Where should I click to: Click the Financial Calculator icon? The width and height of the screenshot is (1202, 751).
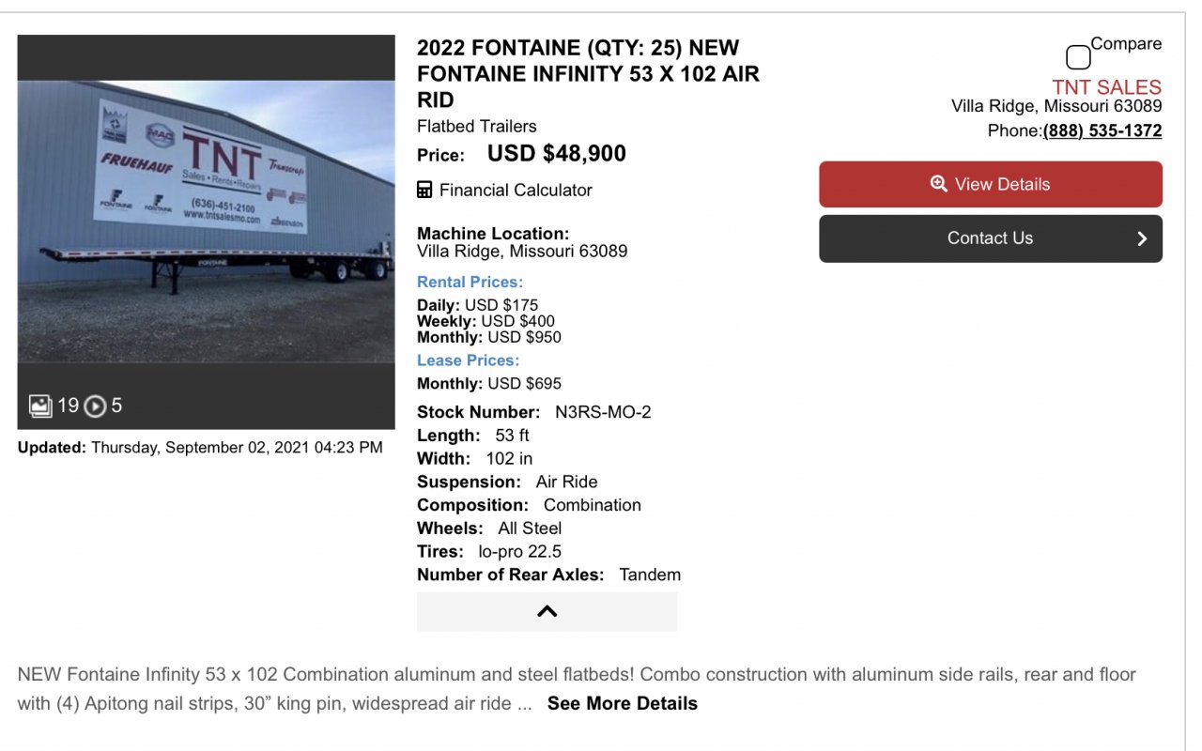[x=424, y=190]
